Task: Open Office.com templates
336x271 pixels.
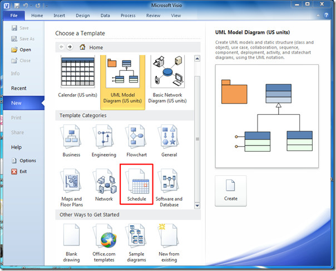Action: tap(104, 243)
